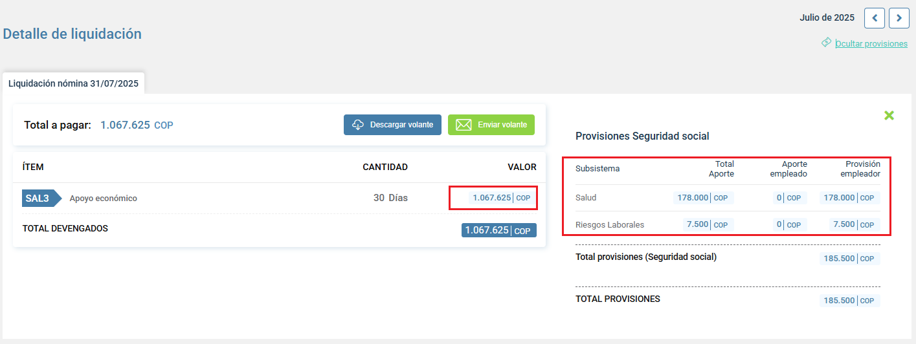This screenshot has height=344, width=916.
Task: Download the payslip with Descargar volante
Action: pyautogui.click(x=392, y=125)
